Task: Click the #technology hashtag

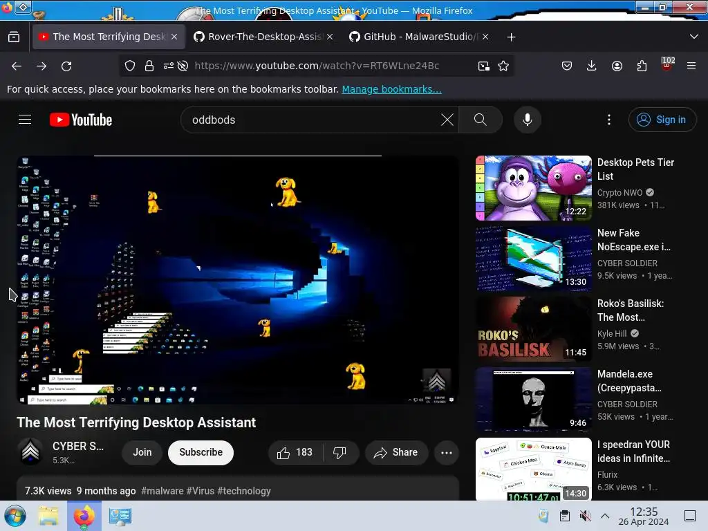Action: (x=244, y=491)
